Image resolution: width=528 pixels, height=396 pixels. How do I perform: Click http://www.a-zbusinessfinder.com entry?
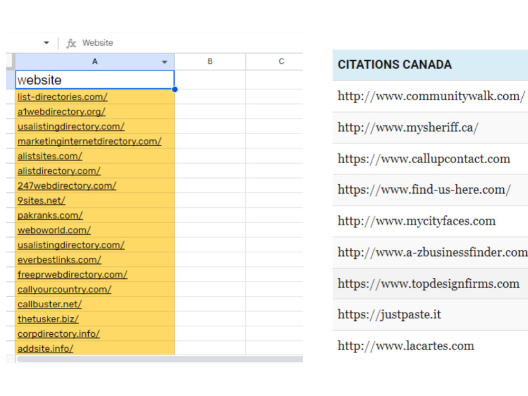click(432, 252)
